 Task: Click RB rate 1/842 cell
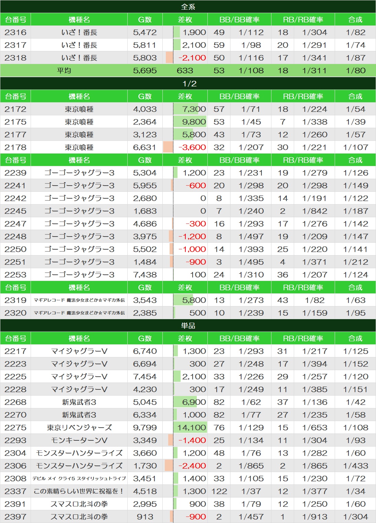coord(314,211)
